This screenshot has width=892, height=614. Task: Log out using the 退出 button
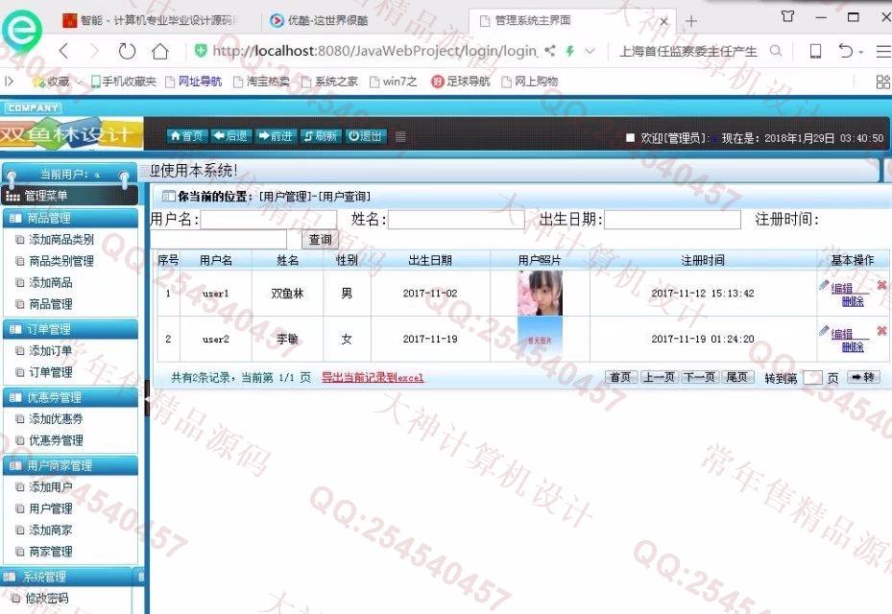[365, 136]
